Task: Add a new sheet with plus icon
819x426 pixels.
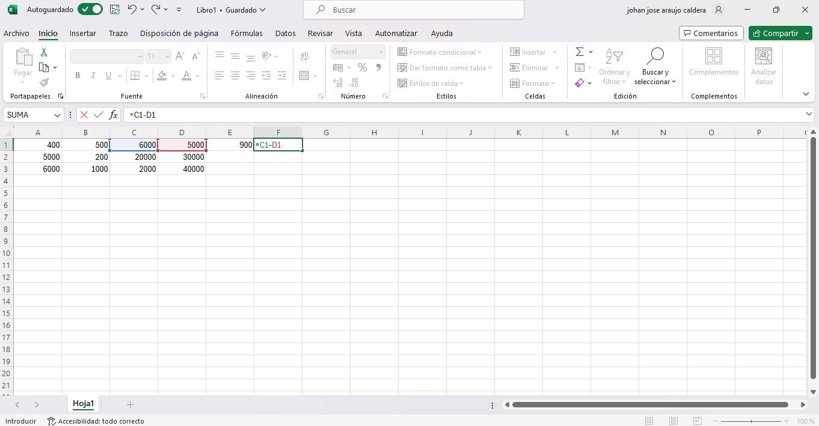Action: click(x=130, y=404)
